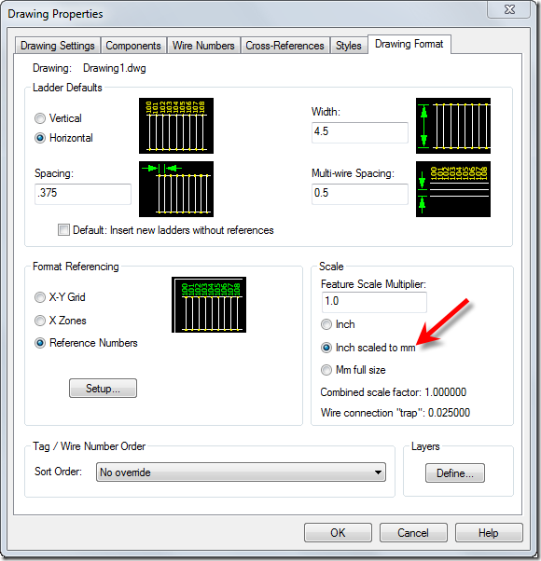Image resolution: width=541 pixels, height=561 pixels.
Task: Click the Drawing1.dwg file name text
Action: [114, 68]
